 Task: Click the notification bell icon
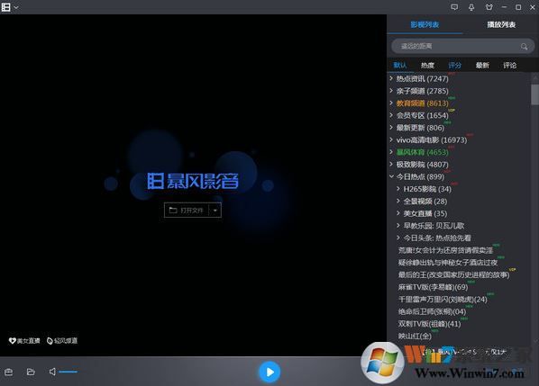471,7
